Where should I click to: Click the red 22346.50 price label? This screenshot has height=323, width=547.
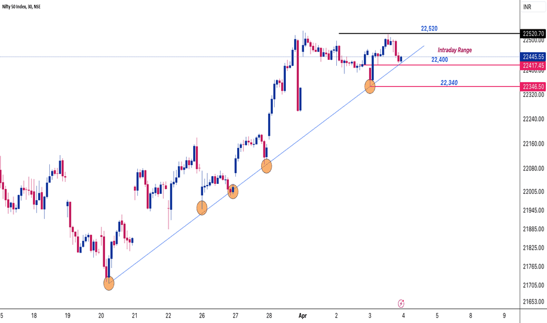click(533, 86)
